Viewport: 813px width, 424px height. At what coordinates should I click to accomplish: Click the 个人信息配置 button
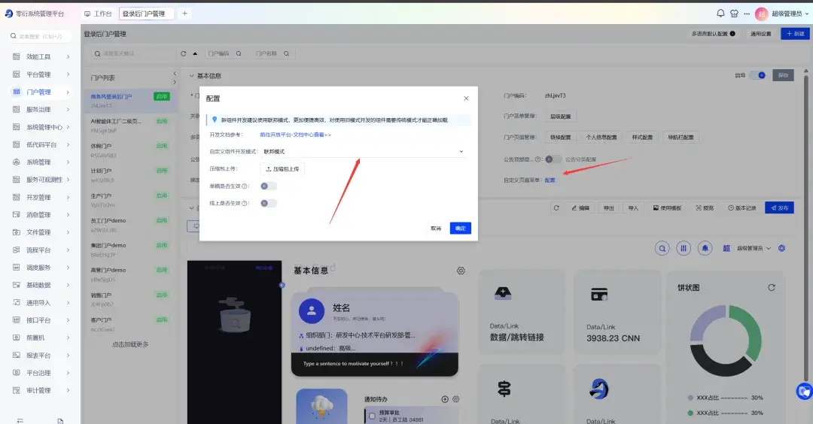click(601, 137)
